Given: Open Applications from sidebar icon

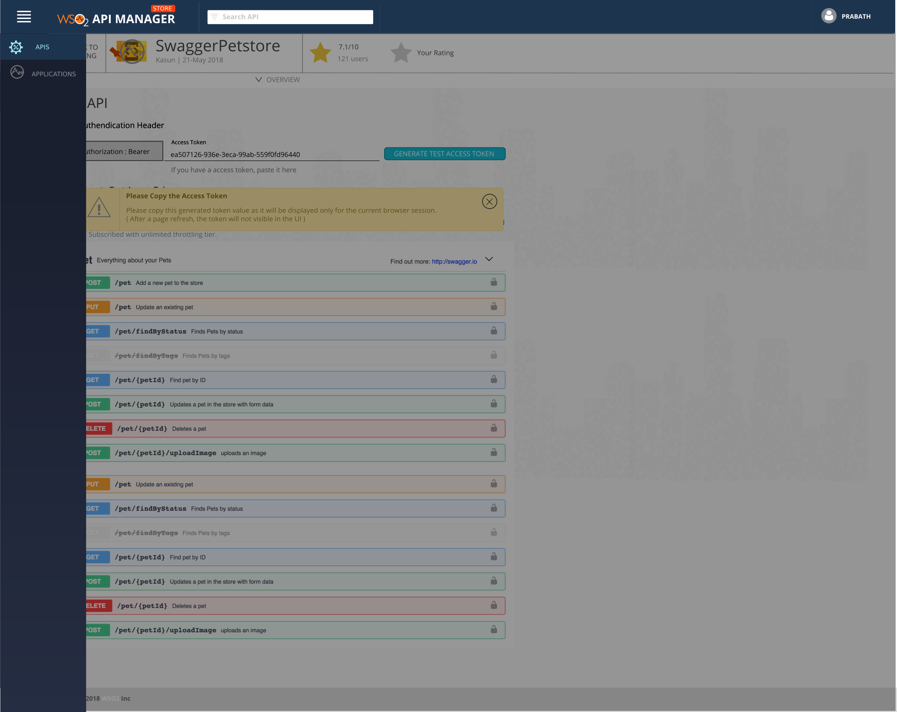Looking at the screenshot, I should pyautogui.click(x=17, y=72).
